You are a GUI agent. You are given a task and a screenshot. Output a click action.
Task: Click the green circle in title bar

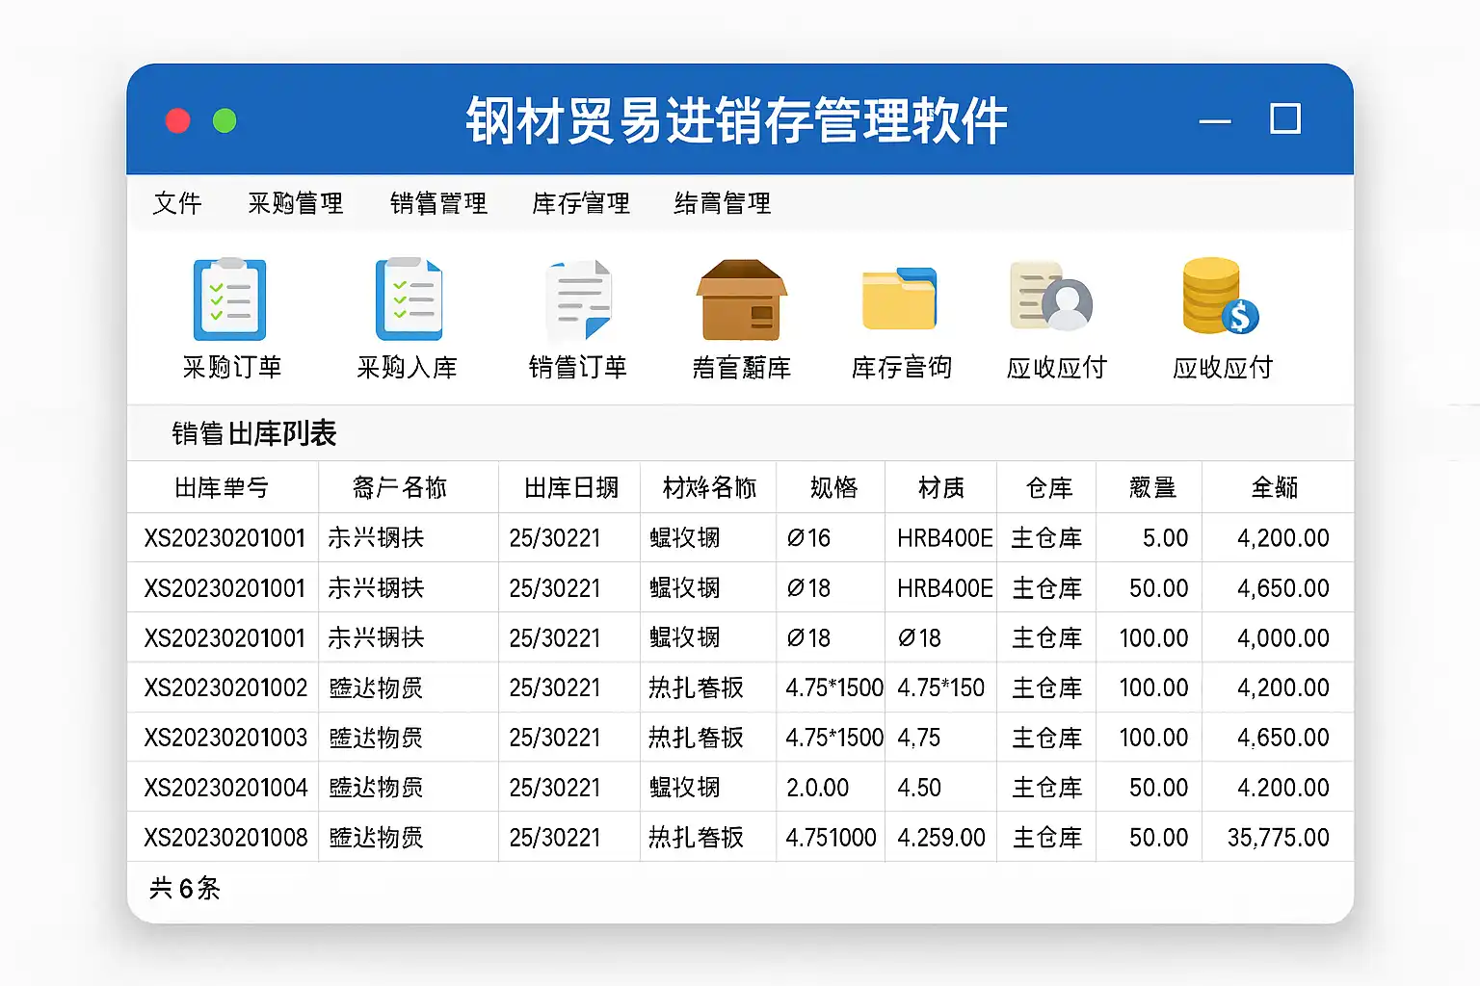coord(225,120)
